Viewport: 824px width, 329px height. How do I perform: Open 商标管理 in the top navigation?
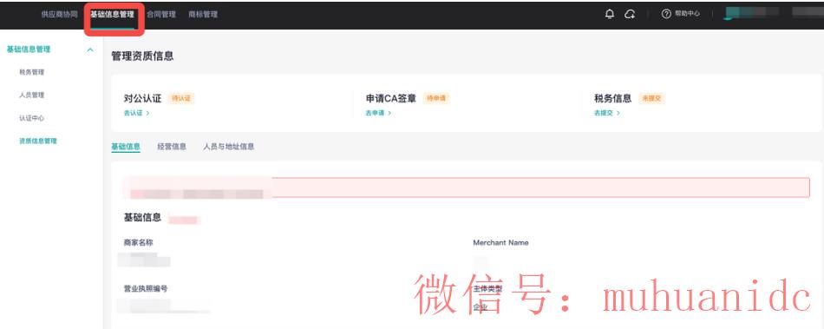(x=203, y=14)
